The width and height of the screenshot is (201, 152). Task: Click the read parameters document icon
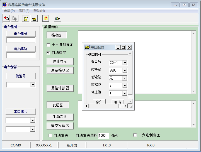click(6, 19)
